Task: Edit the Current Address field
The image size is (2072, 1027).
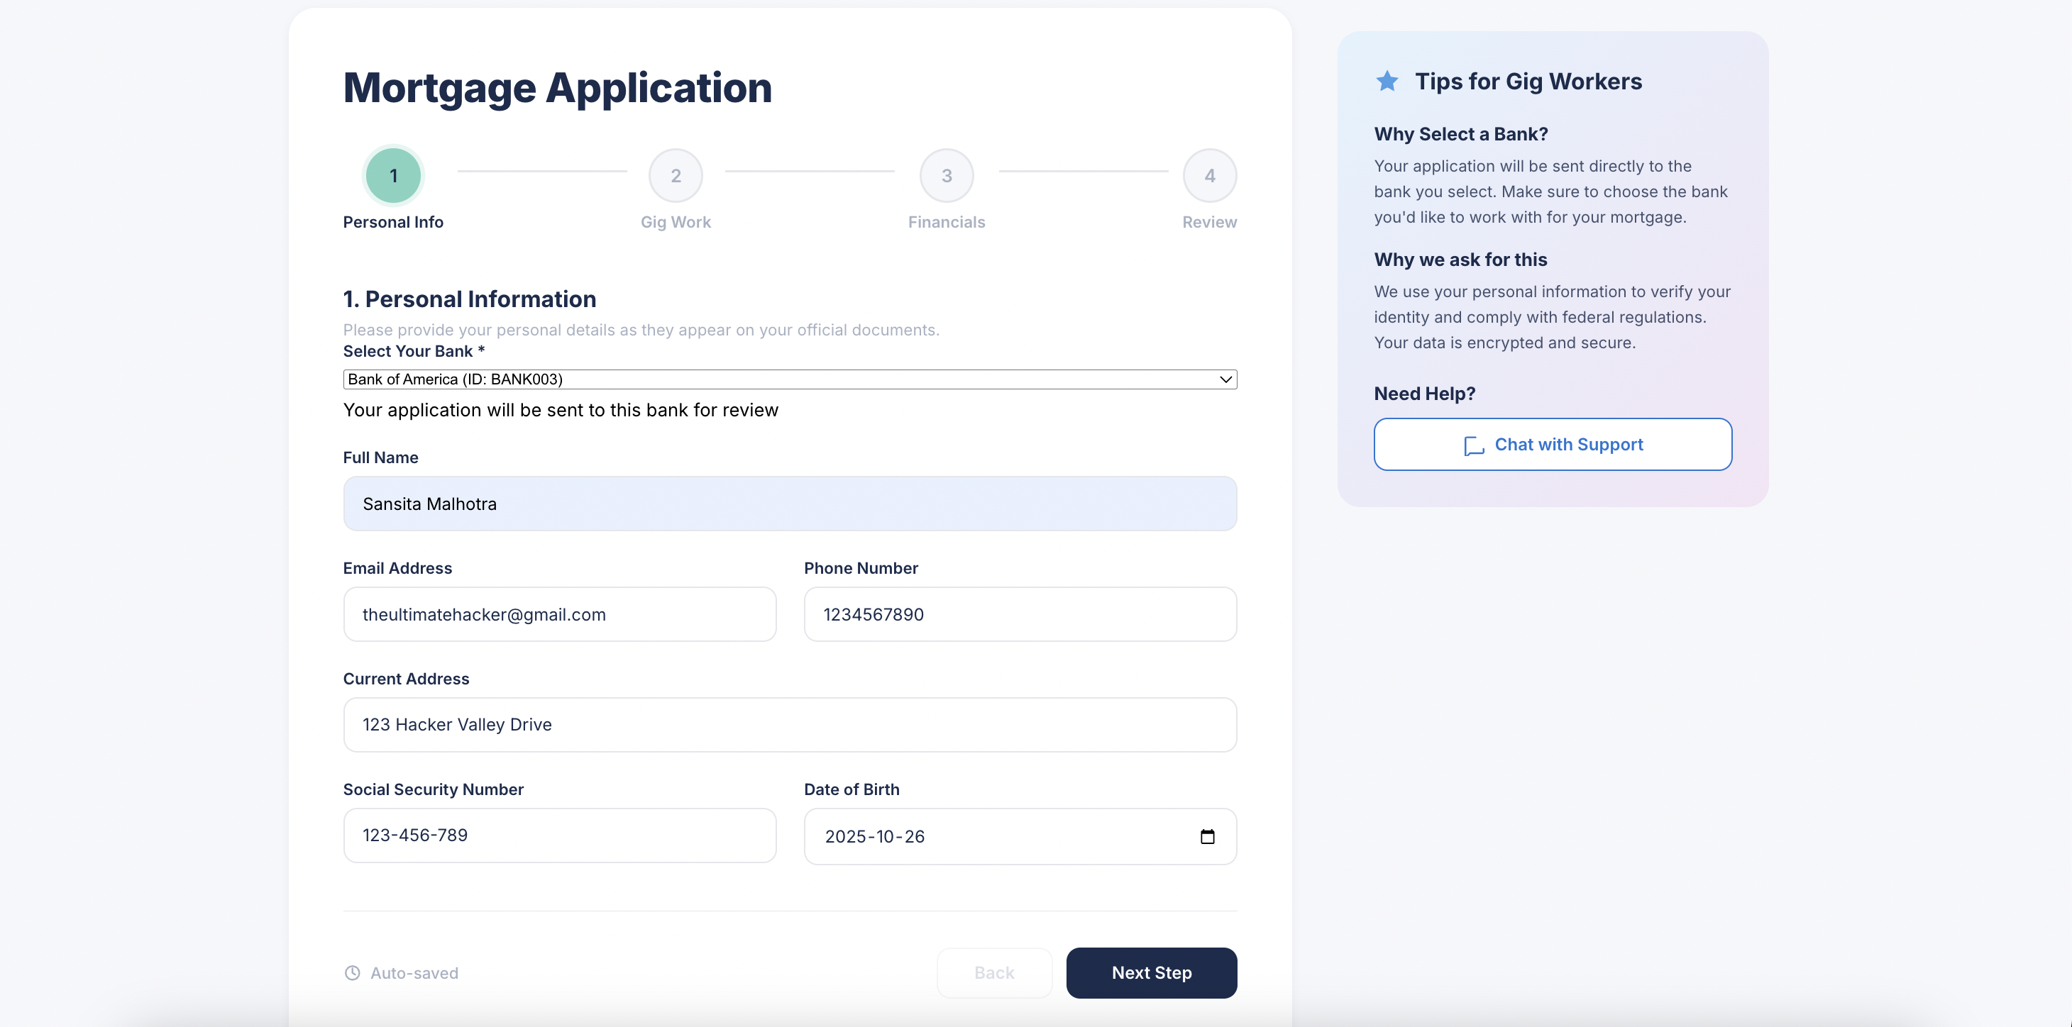Action: [x=790, y=725]
